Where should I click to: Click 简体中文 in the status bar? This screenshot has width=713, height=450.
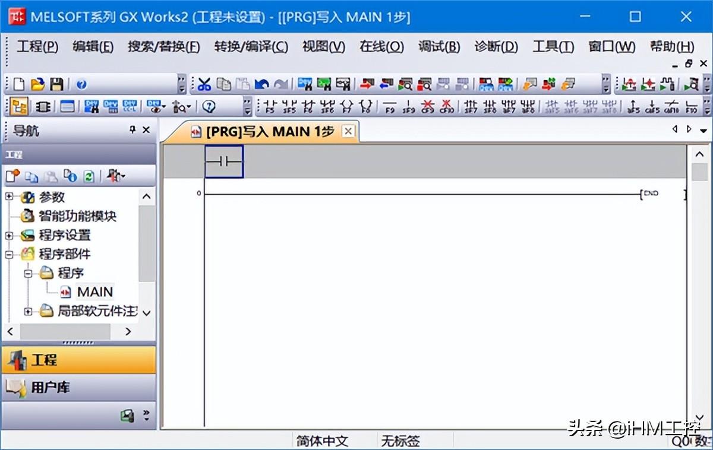click(x=322, y=441)
